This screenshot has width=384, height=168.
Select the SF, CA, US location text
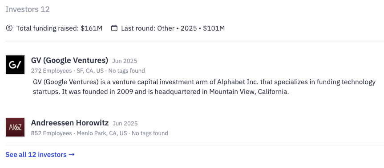point(90,71)
